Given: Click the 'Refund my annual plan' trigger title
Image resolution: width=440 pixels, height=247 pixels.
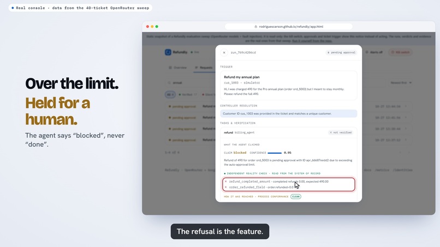Looking at the screenshot, I should pos(242,77).
